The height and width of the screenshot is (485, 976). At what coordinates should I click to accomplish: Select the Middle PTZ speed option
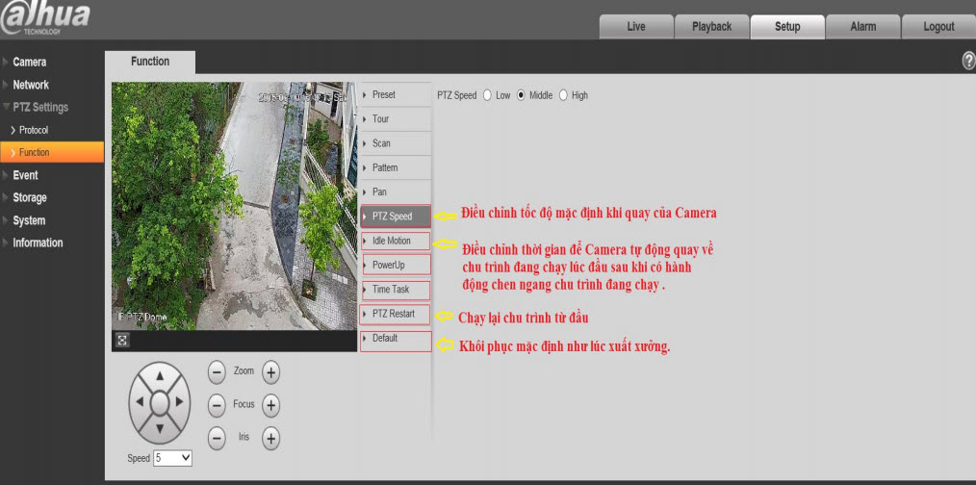522,95
